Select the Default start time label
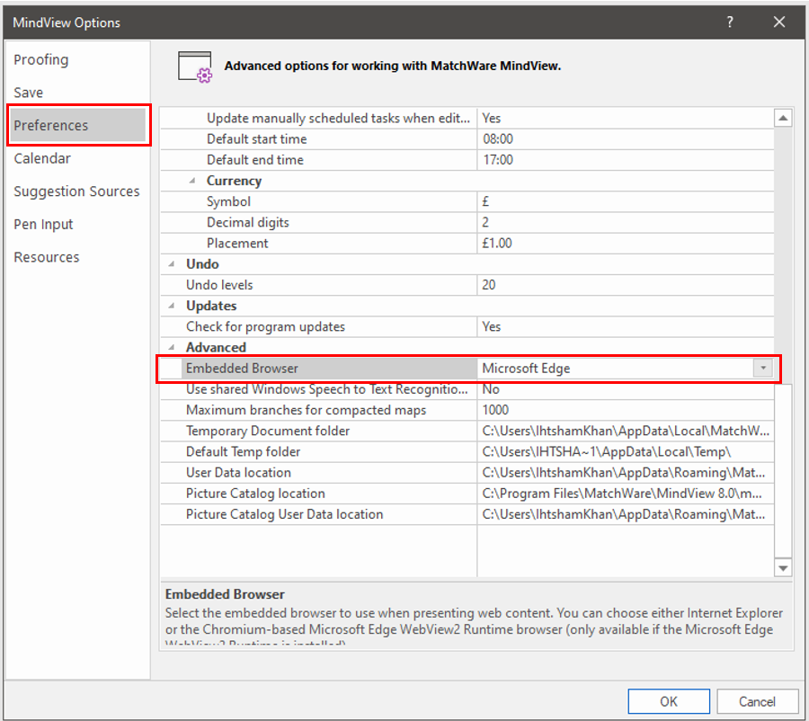The width and height of the screenshot is (809, 721). coord(256,139)
